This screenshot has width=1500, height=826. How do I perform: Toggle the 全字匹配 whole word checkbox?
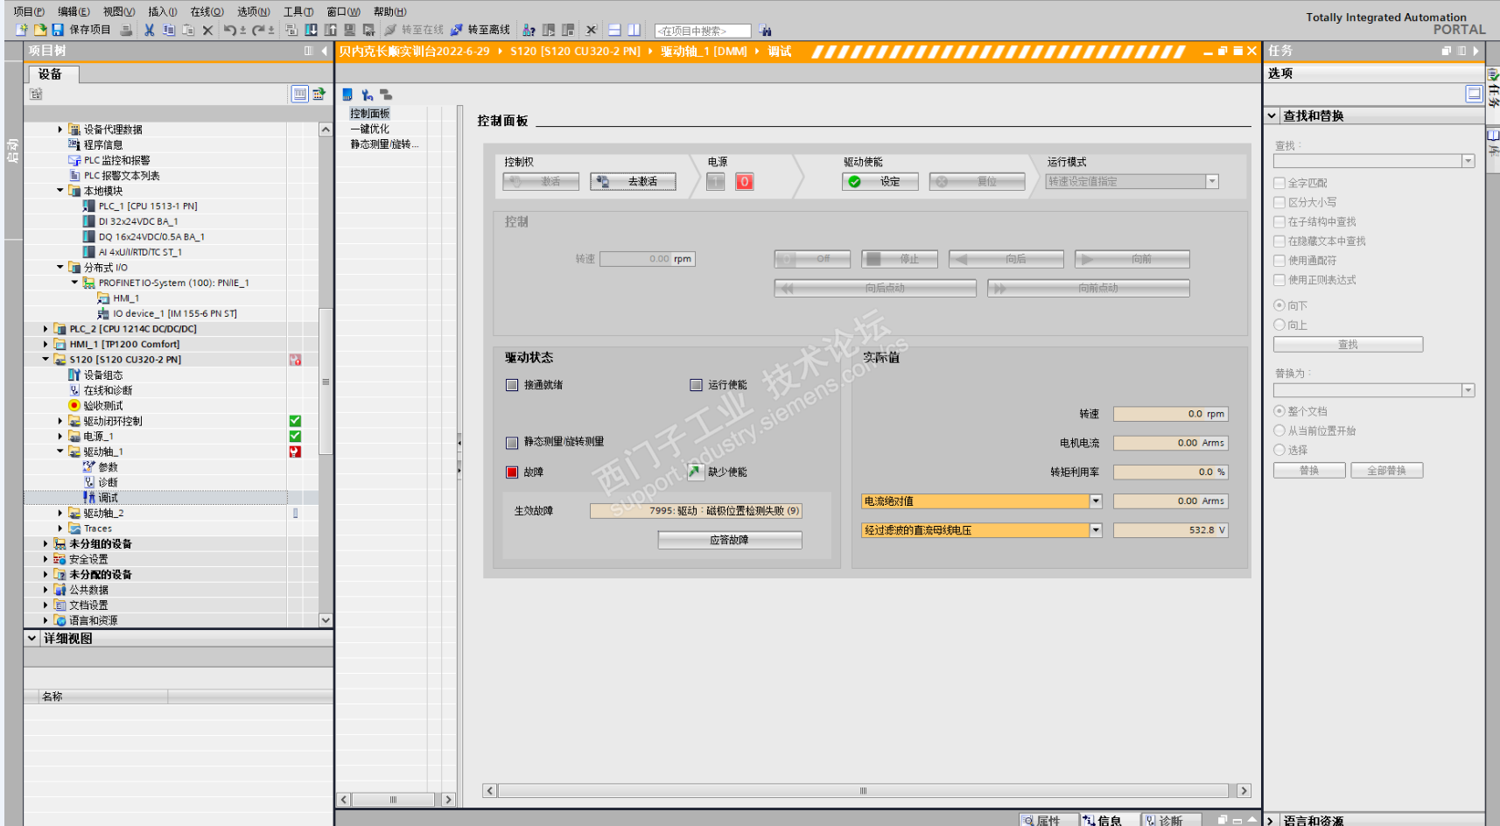(x=1279, y=183)
